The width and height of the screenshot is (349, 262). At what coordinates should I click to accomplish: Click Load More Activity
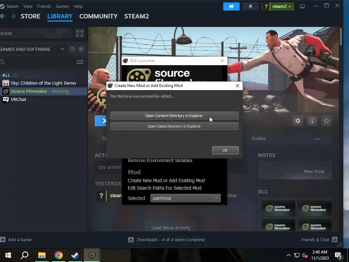(x=171, y=228)
